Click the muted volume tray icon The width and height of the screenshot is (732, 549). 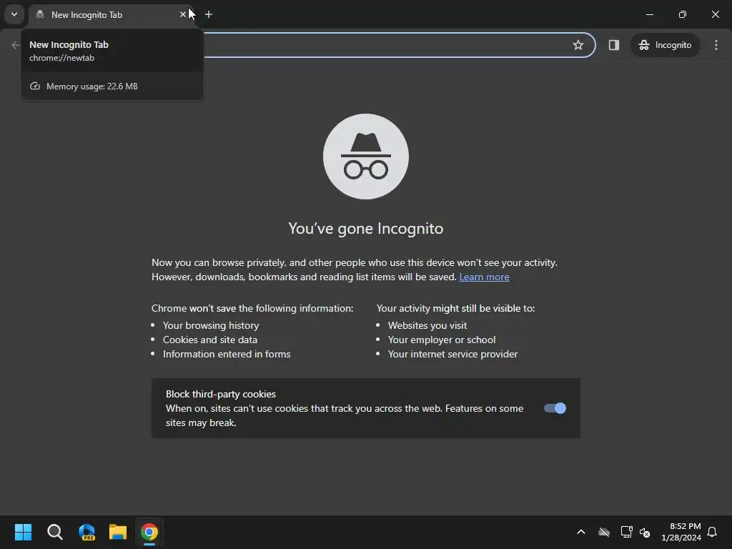point(645,532)
